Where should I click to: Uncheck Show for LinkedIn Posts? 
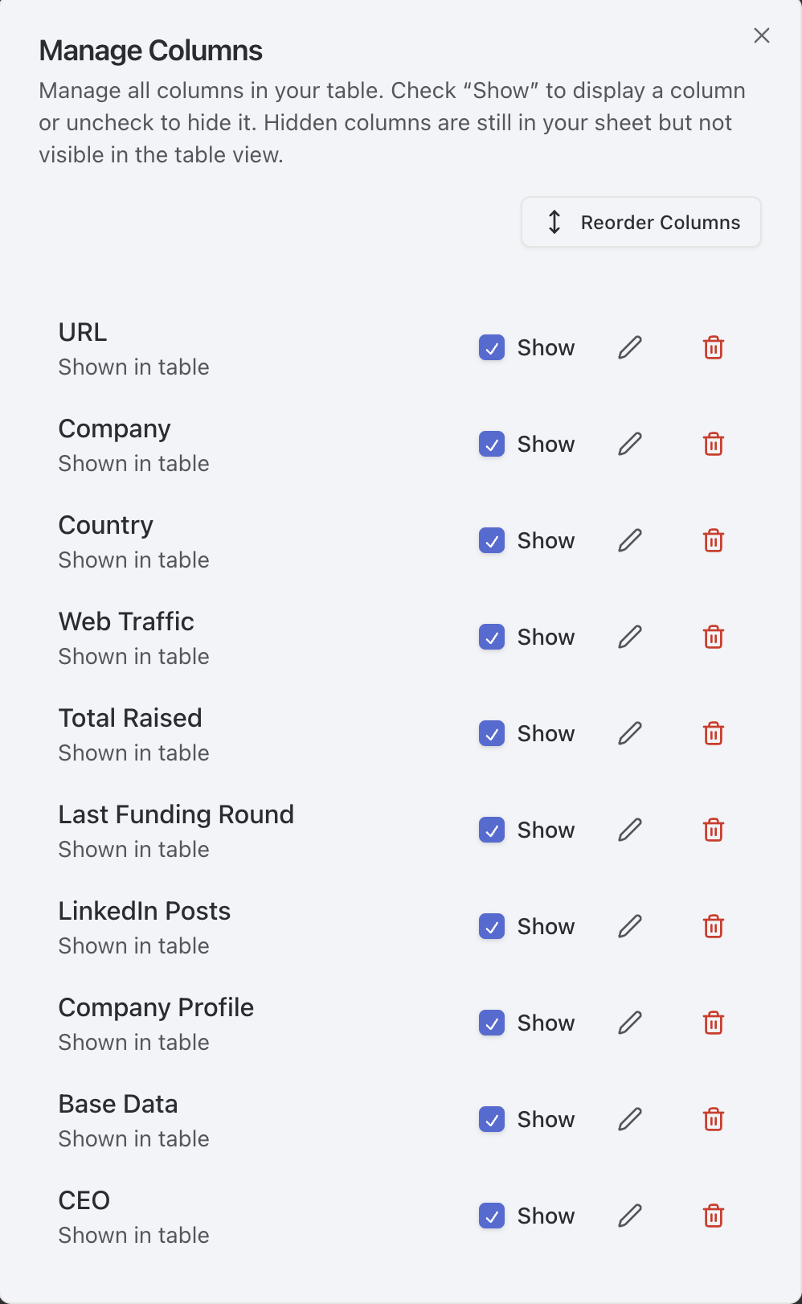491,926
